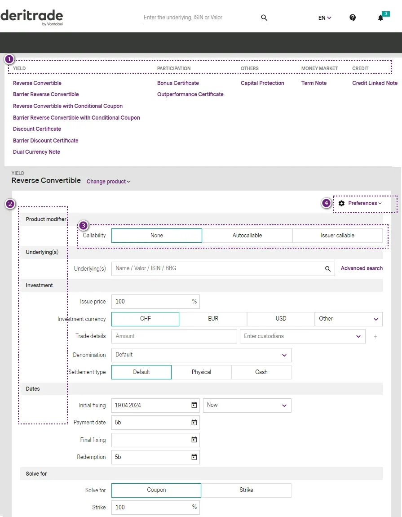Expand the Change product menu
Viewport: 402px width, 517px height.
108,182
